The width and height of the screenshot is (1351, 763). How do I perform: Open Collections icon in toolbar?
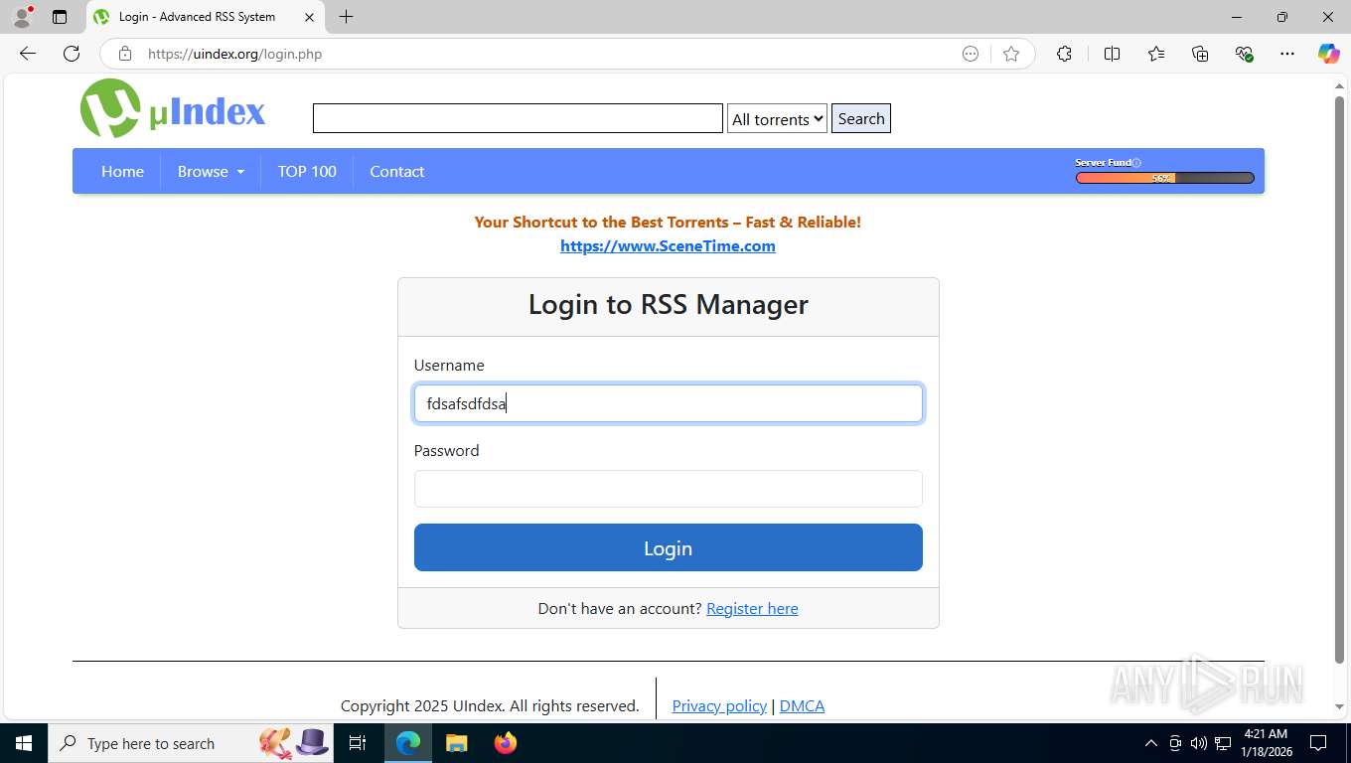pos(1200,54)
